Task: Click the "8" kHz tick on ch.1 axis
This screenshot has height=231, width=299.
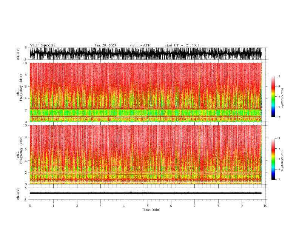Action: coord(26,75)
